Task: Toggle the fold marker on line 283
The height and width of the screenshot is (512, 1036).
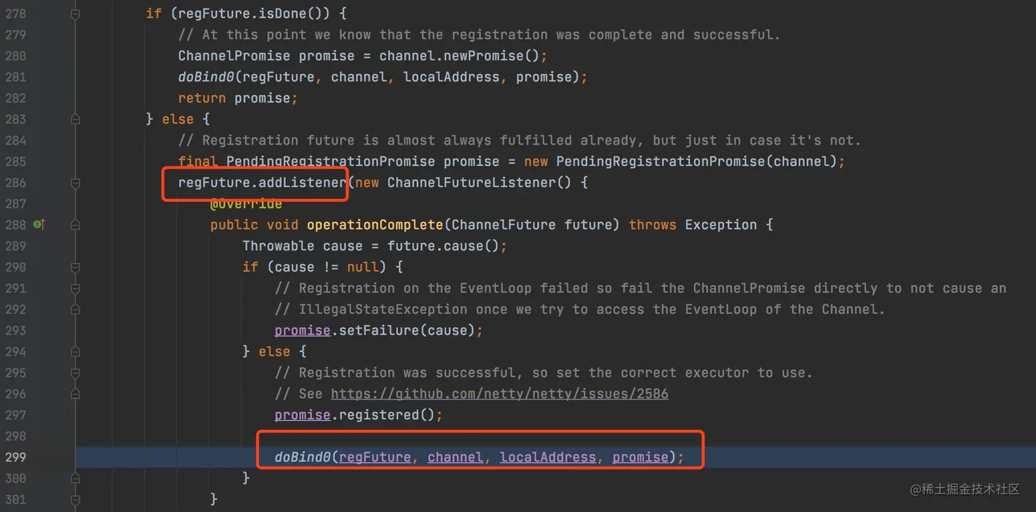Action: [x=75, y=119]
